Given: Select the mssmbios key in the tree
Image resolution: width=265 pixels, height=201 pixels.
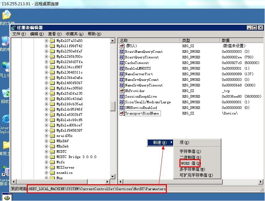Looking at the screenshot, I should click(64, 173).
